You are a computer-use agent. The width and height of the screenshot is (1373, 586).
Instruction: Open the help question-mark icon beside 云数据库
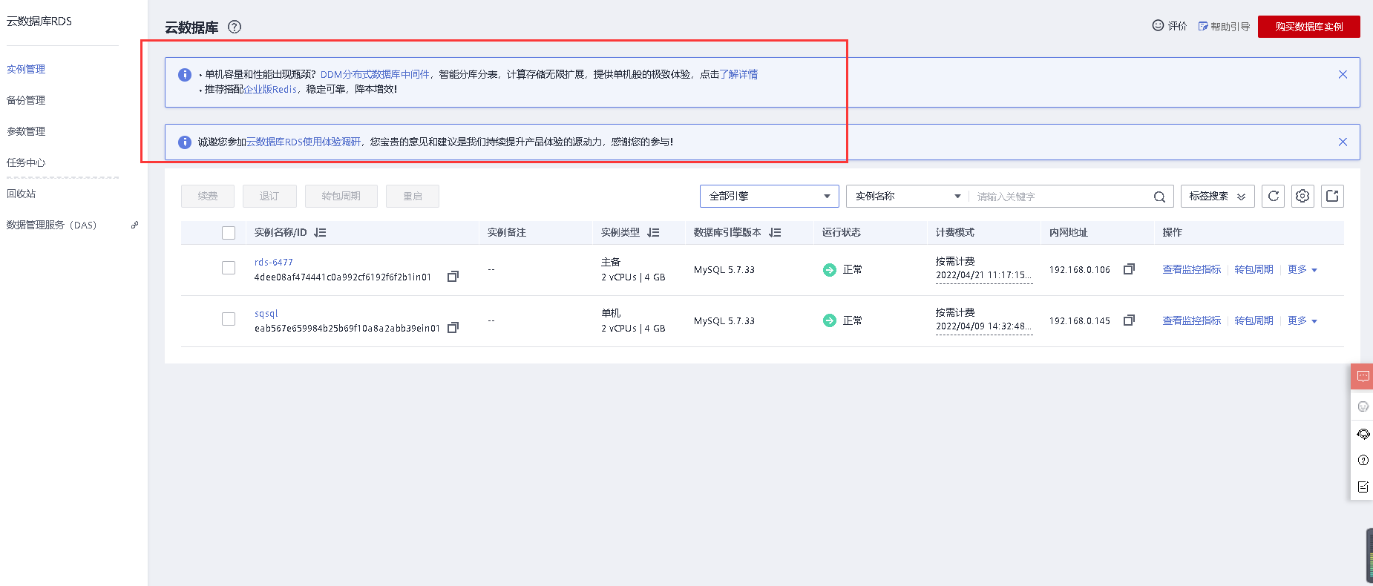(x=235, y=27)
